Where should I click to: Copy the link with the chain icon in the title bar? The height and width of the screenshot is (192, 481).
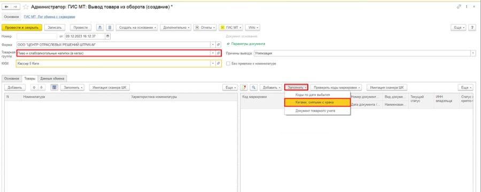(459, 7)
